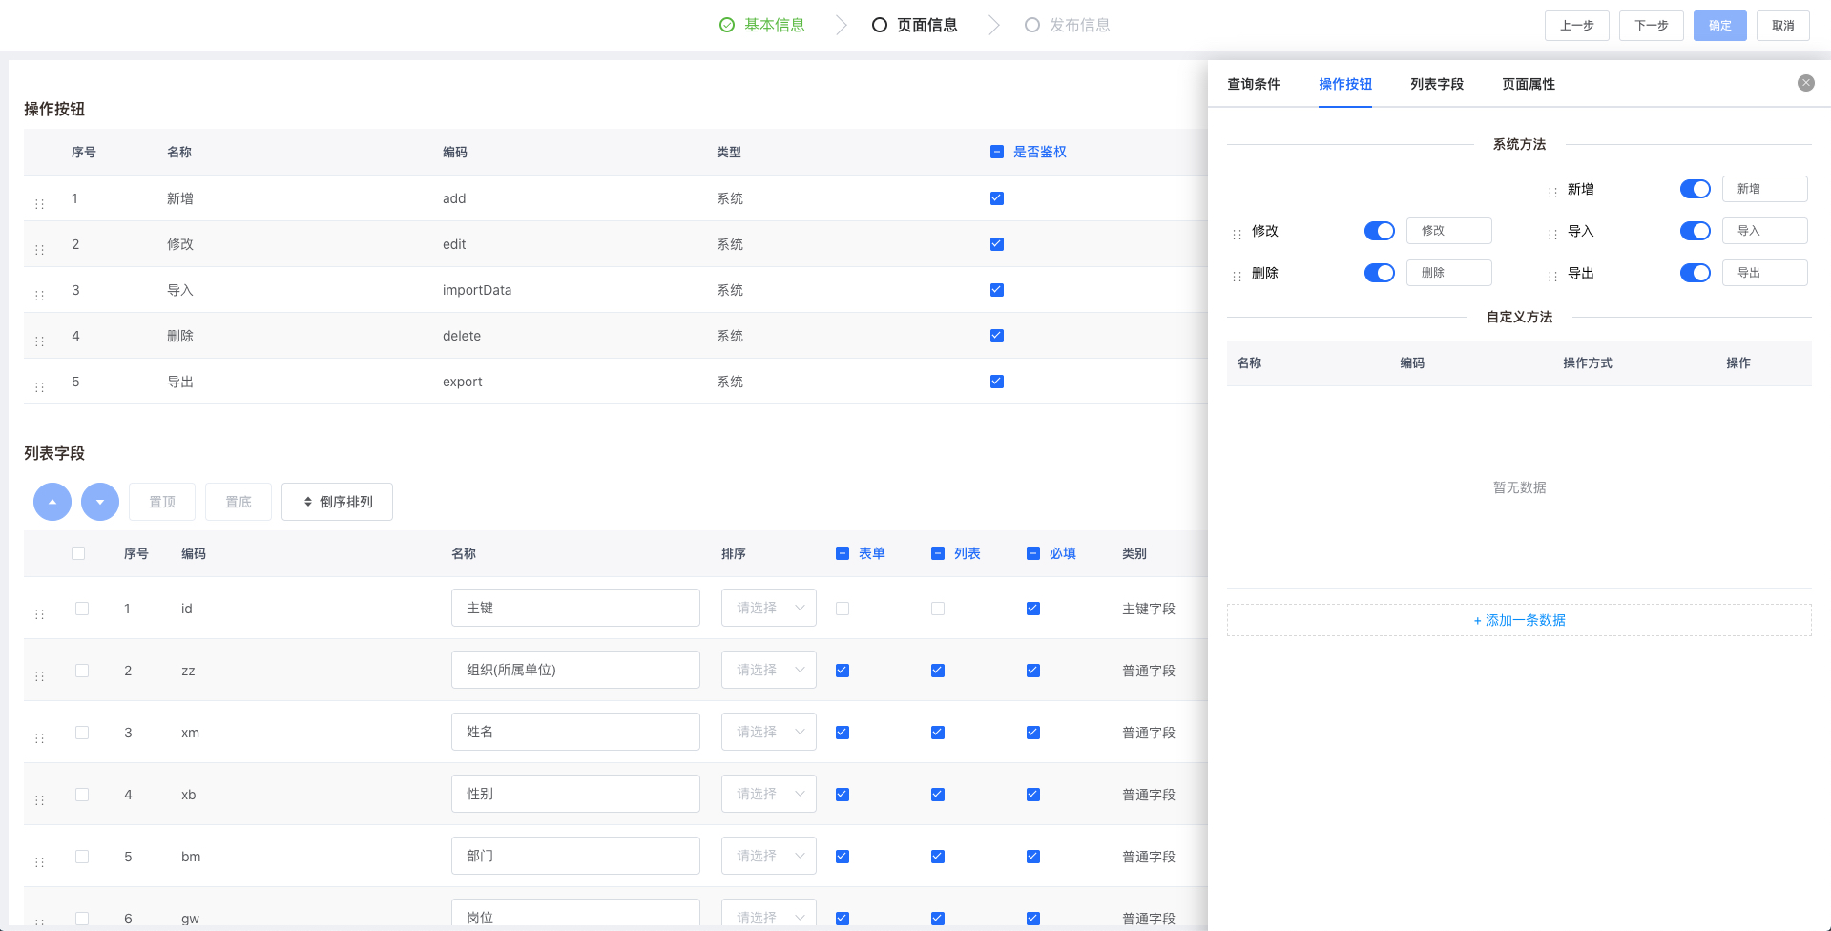This screenshot has height=931, width=1831.
Task: Toggle the 必填 column header checkbox
Action: [1033, 553]
